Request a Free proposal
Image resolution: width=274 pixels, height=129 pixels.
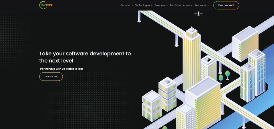tap(226, 5)
